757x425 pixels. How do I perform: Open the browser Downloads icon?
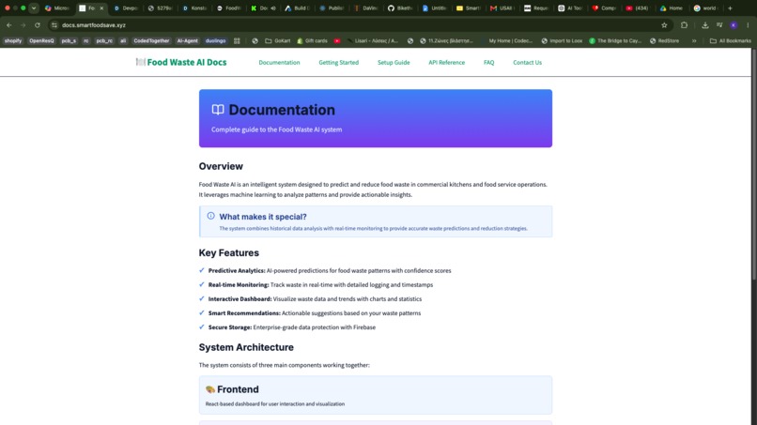tap(704, 25)
